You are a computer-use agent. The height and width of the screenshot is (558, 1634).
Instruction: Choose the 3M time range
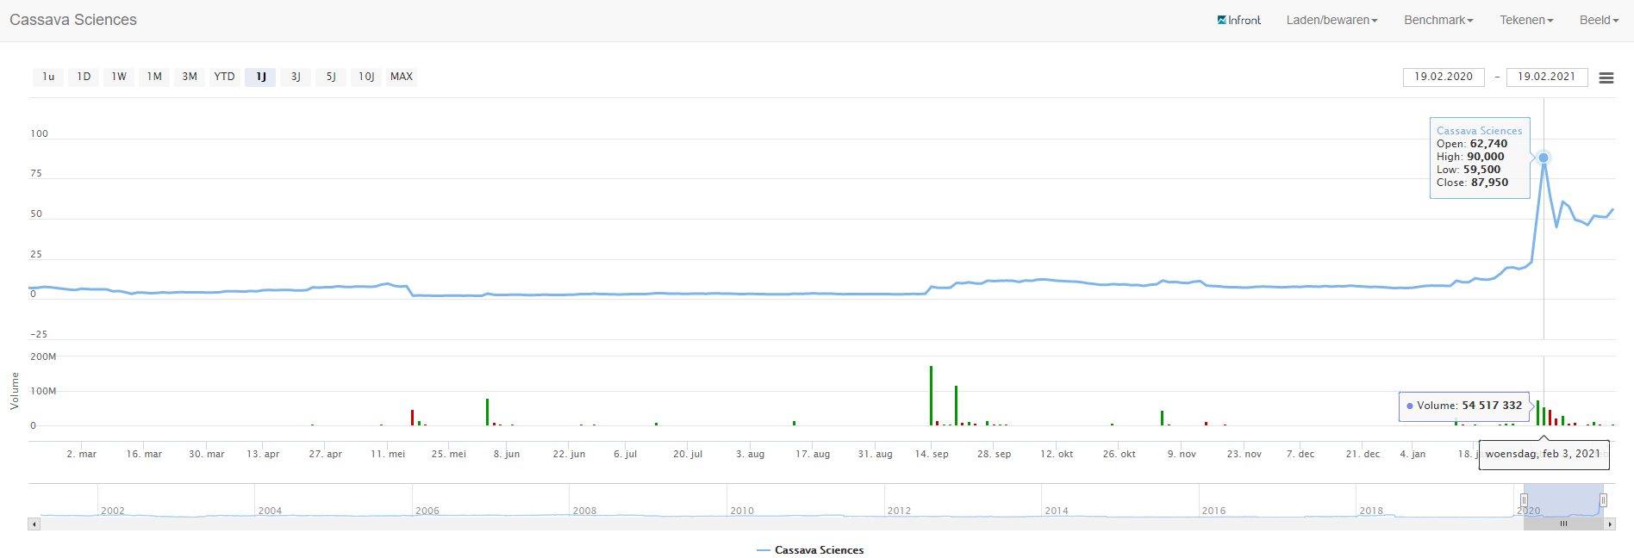(x=190, y=77)
